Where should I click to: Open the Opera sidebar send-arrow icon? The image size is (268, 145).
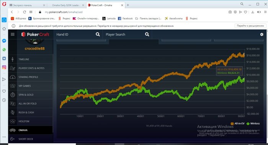(x=4, y=79)
